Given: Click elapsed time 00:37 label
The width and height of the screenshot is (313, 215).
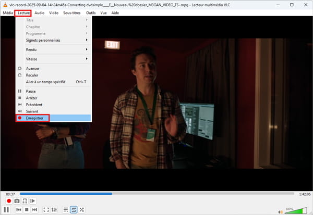Looking at the screenshot, I should pos(10,194).
